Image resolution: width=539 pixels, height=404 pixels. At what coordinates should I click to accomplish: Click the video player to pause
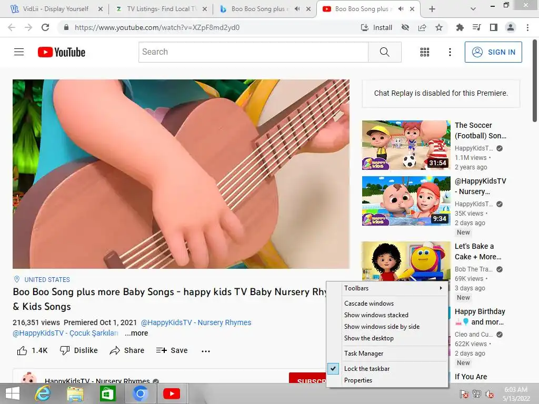[x=181, y=174]
